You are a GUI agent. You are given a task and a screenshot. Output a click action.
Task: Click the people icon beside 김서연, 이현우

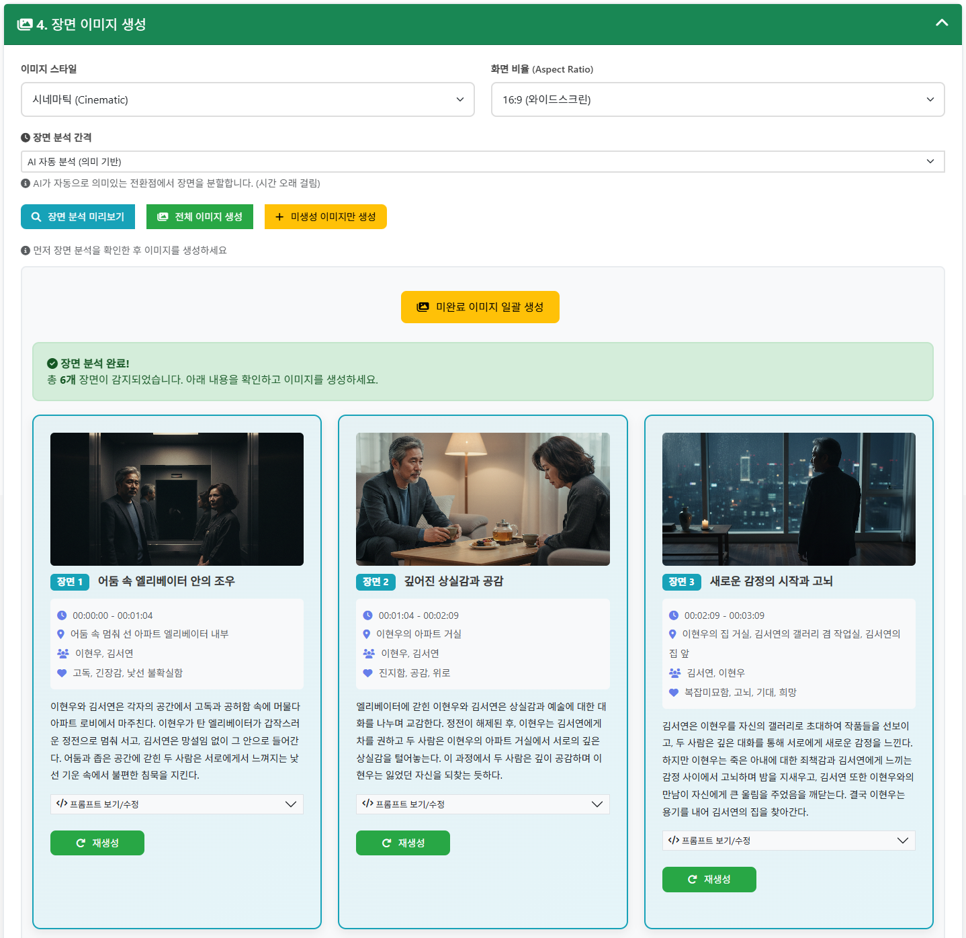click(675, 673)
